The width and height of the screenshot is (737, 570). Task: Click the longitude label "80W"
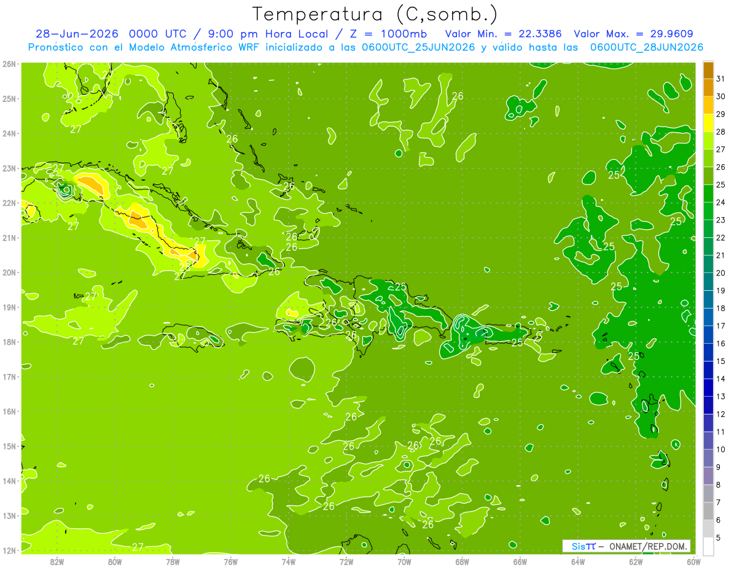coord(115,561)
